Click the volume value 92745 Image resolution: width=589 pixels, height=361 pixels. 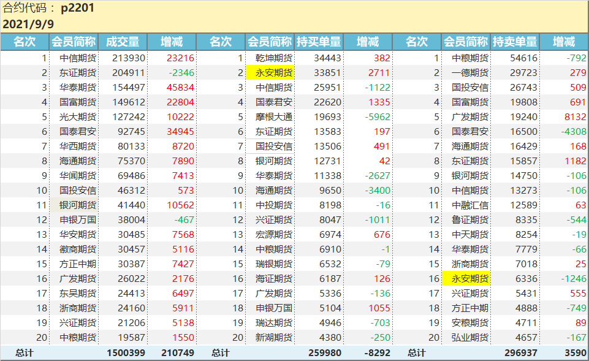[x=131, y=132]
